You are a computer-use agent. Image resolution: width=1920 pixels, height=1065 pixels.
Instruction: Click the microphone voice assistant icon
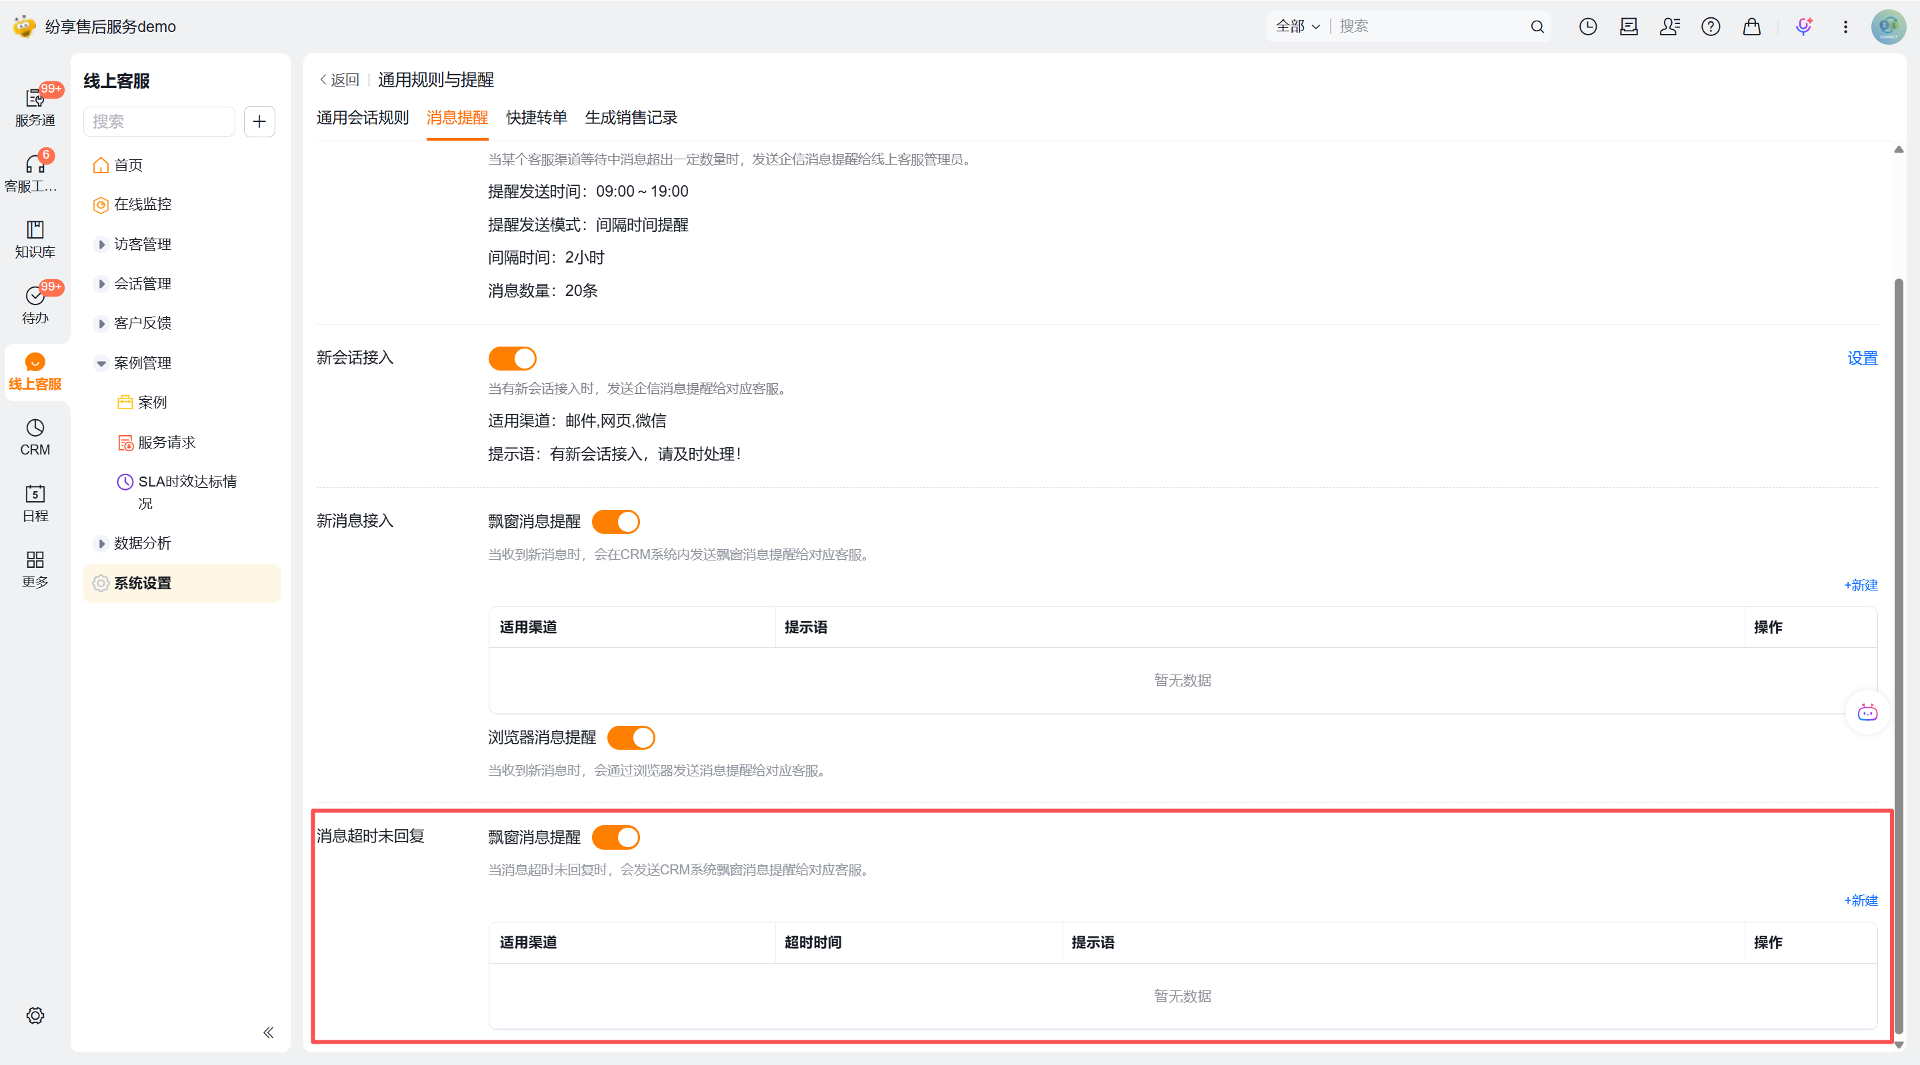(x=1803, y=27)
